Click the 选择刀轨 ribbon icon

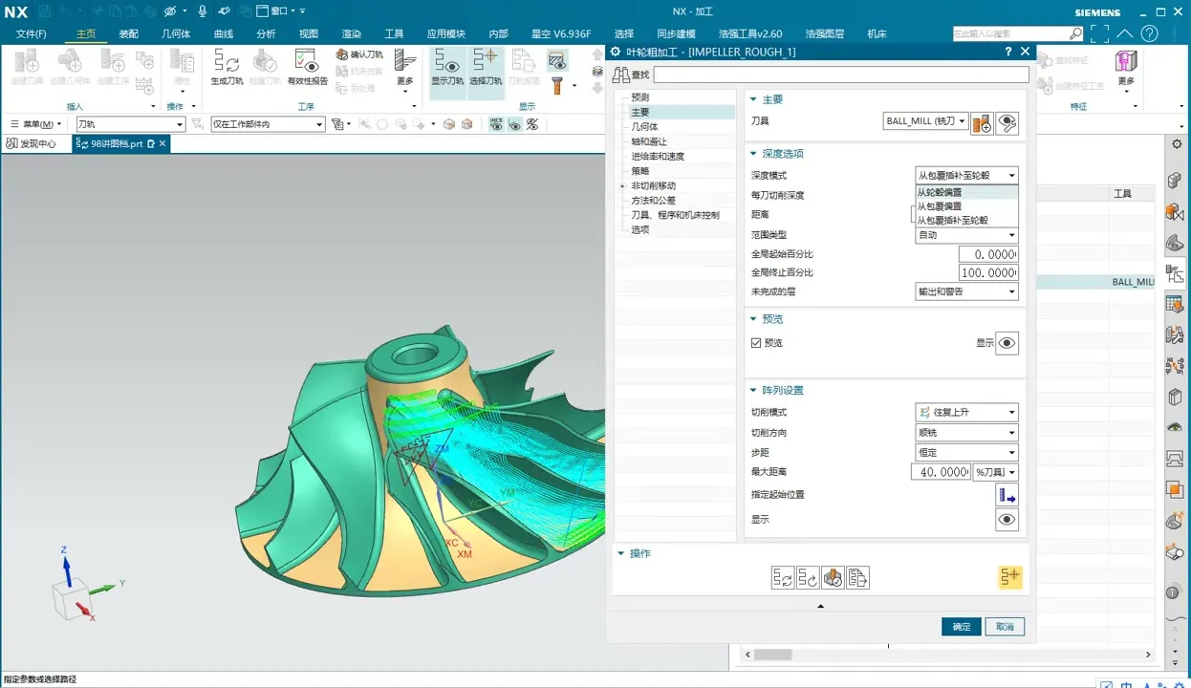tap(486, 67)
